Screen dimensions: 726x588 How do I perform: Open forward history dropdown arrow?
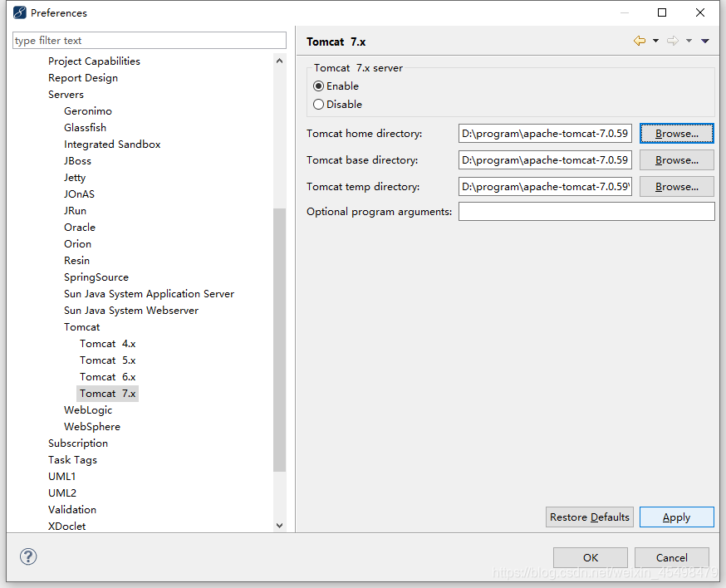(x=689, y=42)
